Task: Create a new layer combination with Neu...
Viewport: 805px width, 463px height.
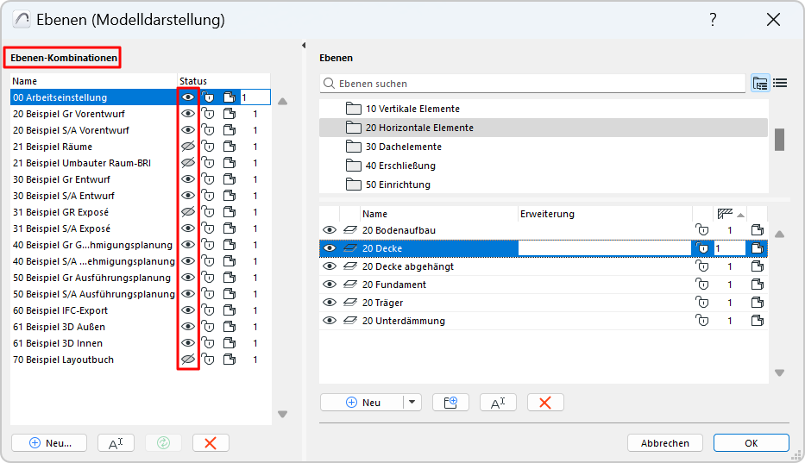Action: click(50, 443)
